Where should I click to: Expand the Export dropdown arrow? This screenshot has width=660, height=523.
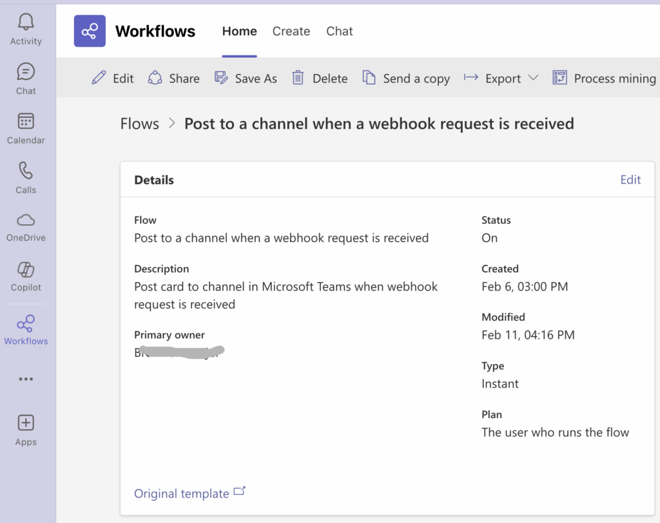click(533, 78)
